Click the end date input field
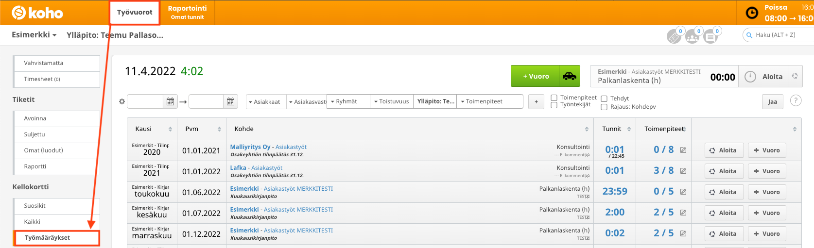This screenshot has width=814, height=248. (206, 101)
